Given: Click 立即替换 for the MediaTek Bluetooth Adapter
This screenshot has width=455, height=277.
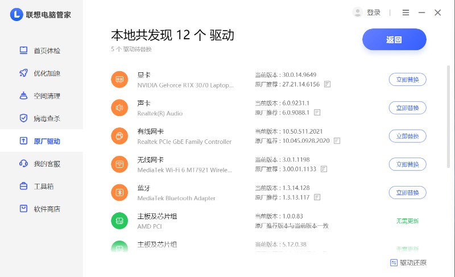Looking at the screenshot, I should click(407, 192).
